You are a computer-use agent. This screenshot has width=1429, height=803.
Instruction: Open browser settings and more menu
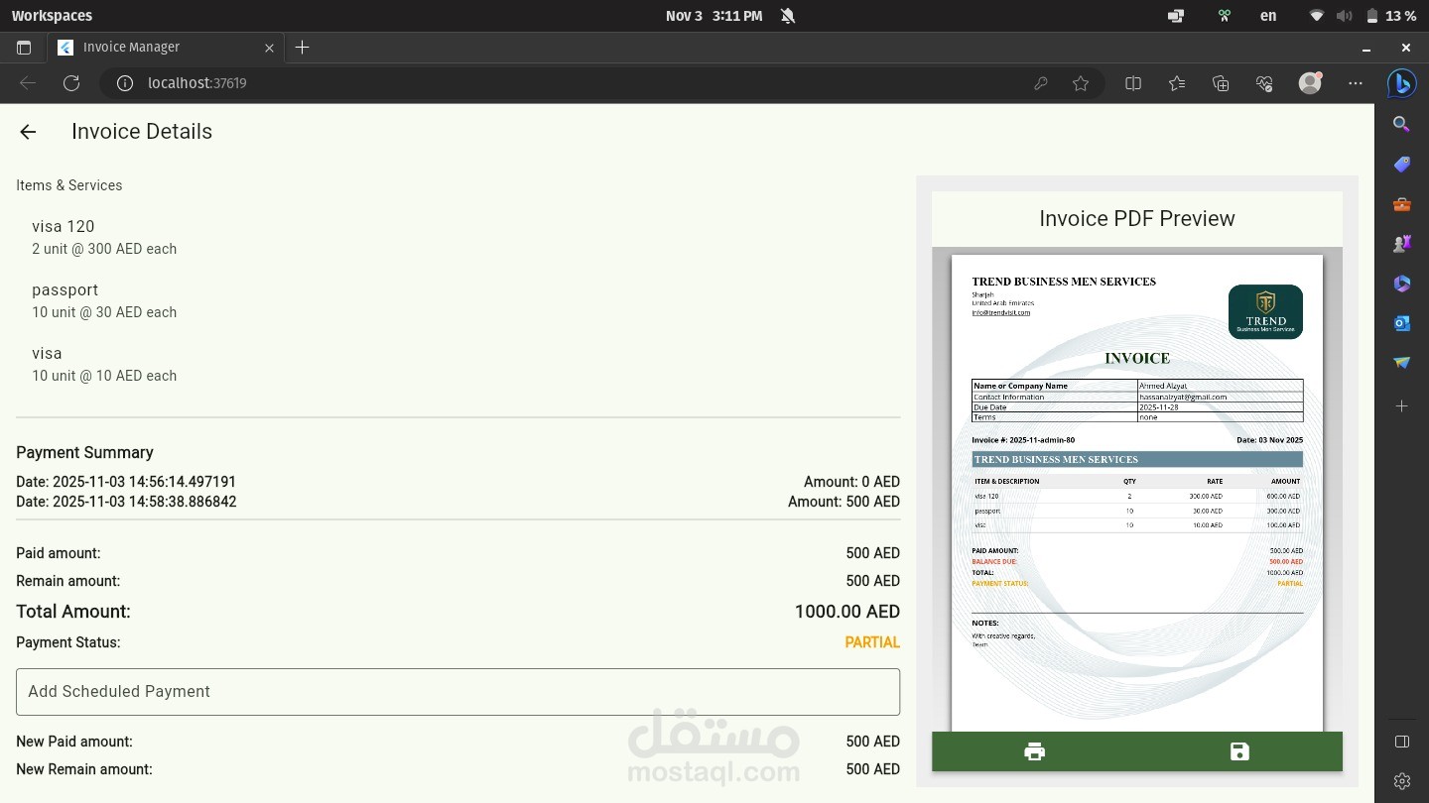[x=1356, y=83]
